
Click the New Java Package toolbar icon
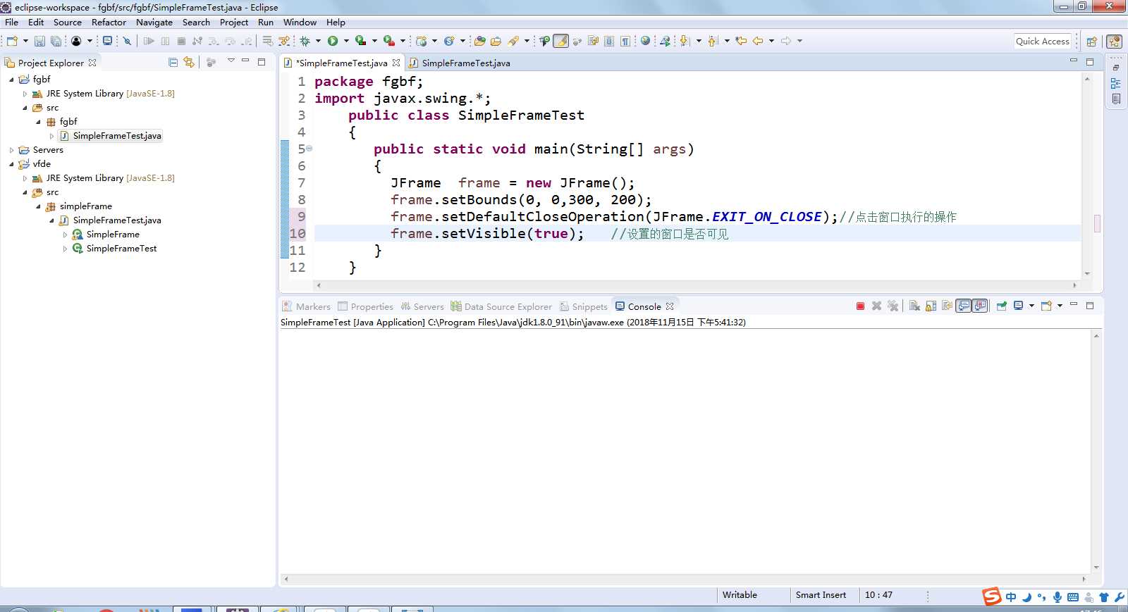[421, 41]
